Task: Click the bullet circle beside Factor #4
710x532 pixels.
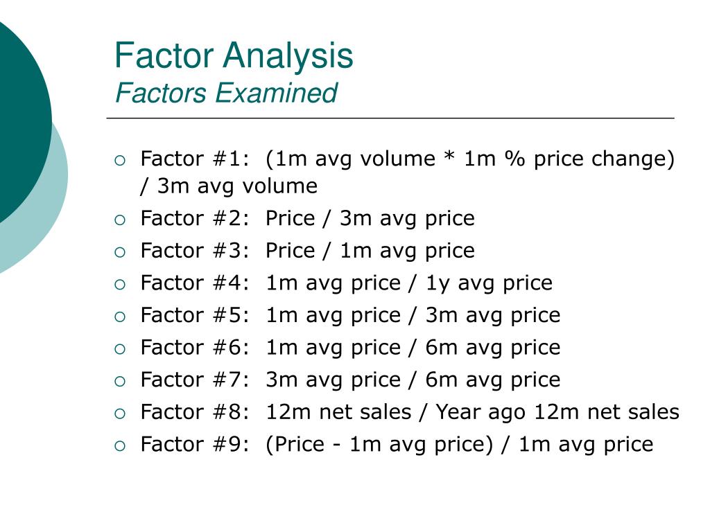Action: 120,285
